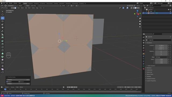The image size is (172, 97).
Task: Toggle the Remove checkbox in Chamfer panel
Action: [19, 82]
